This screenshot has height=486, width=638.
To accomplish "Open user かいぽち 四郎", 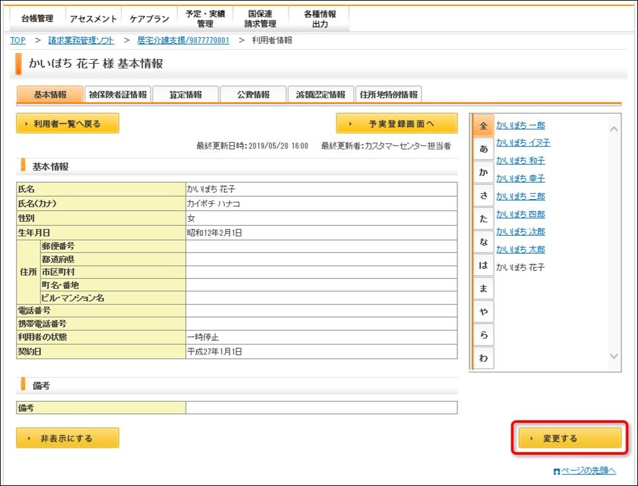I will [x=520, y=214].
